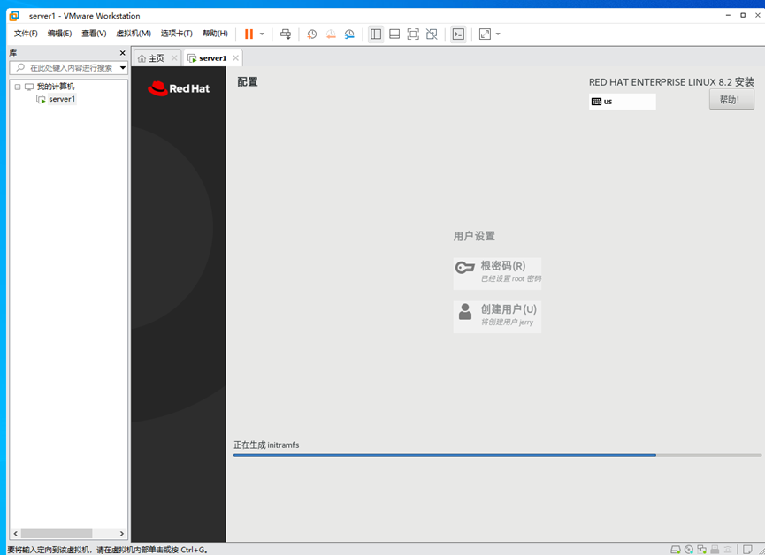The width and height of the screenshot is (765, 555).
Task: Close the server1 tab
Action: 235,58
